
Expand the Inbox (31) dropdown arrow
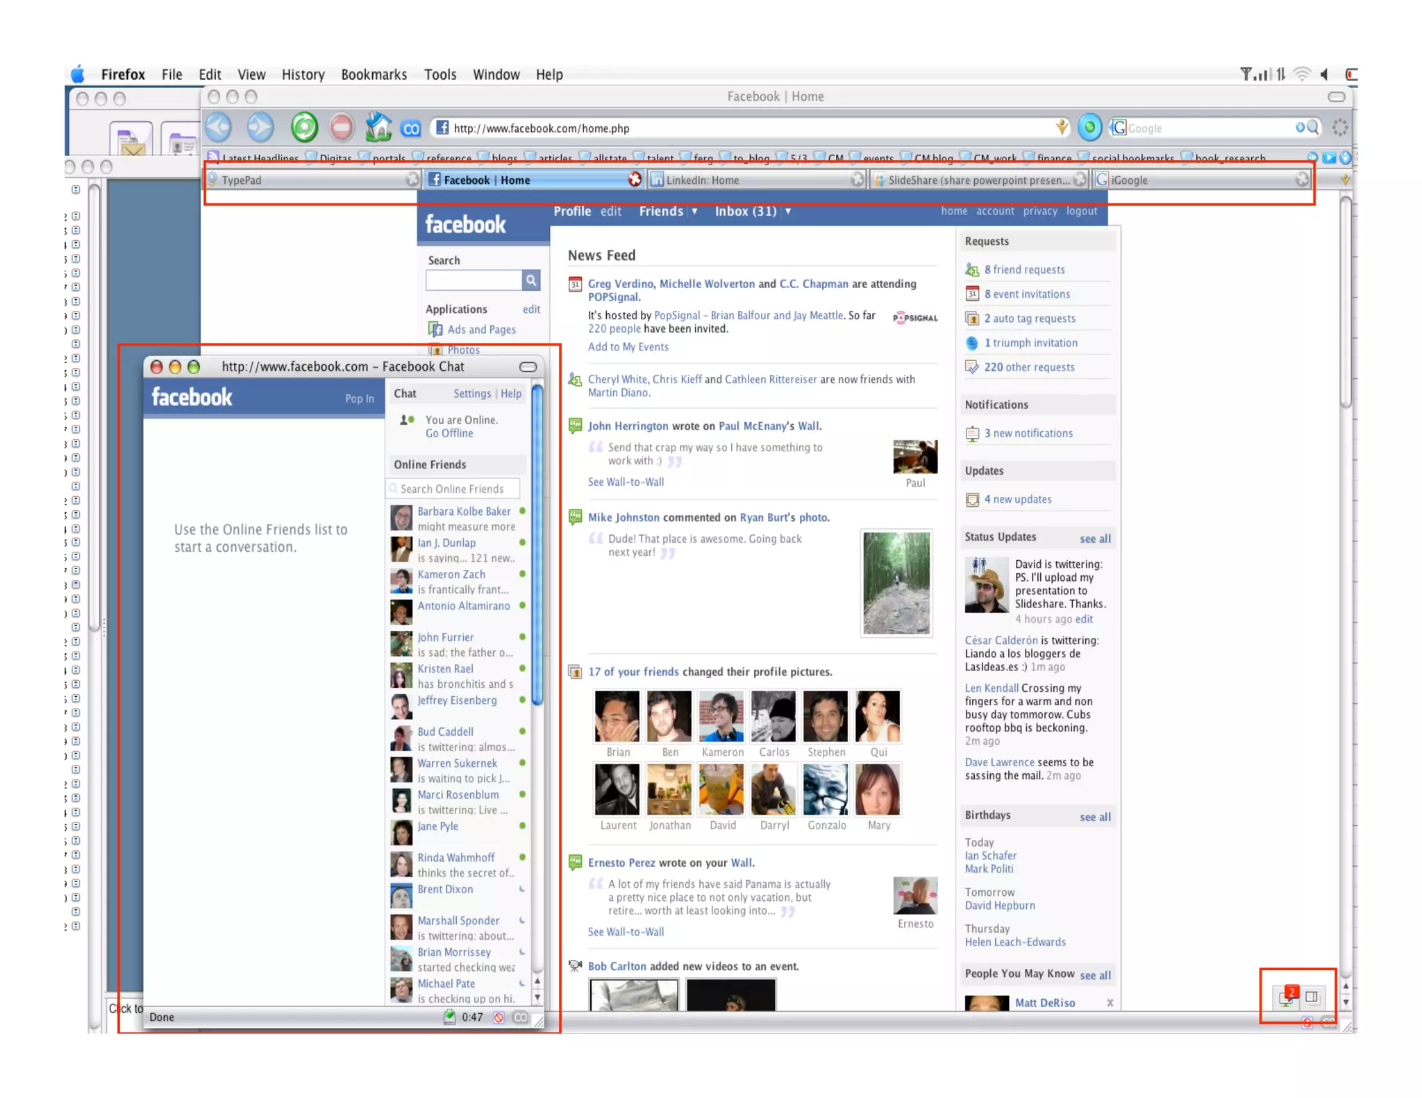click(x=787, y=211)
